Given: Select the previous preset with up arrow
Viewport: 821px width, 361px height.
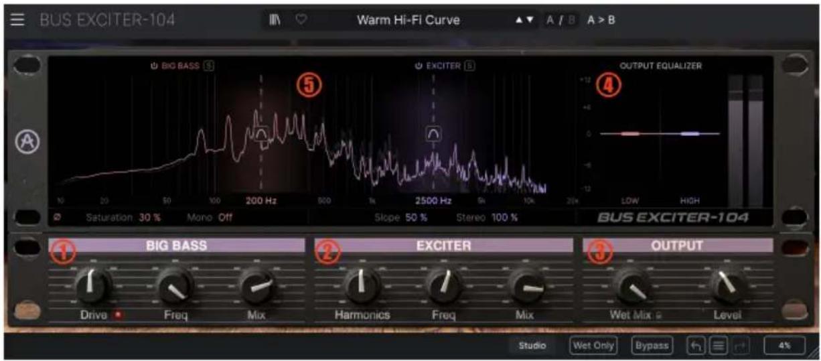Looking at the screenshot, I should pos(519,20).
